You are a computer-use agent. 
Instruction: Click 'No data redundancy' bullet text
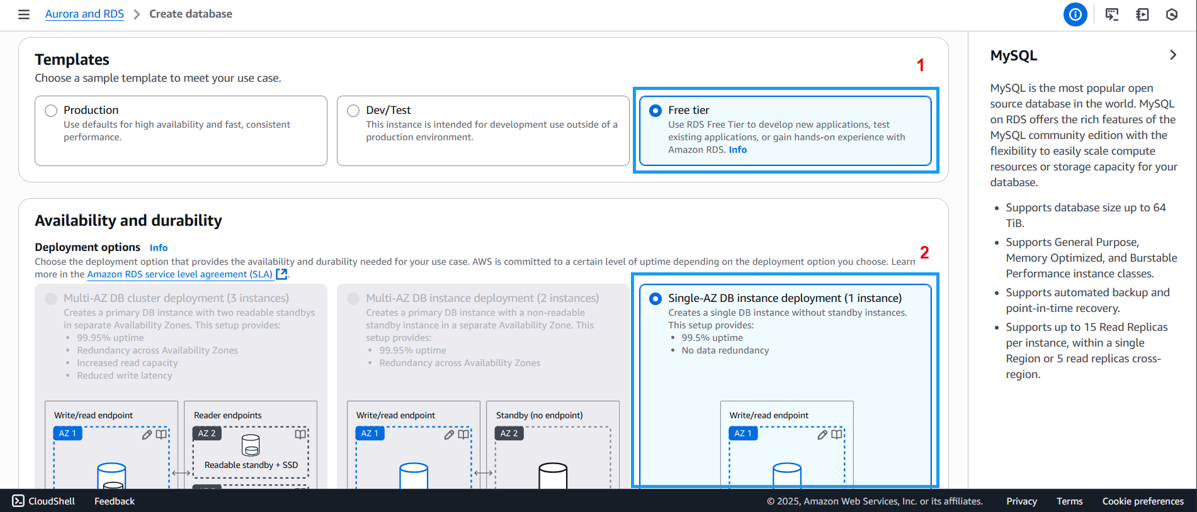coord(725,350)
